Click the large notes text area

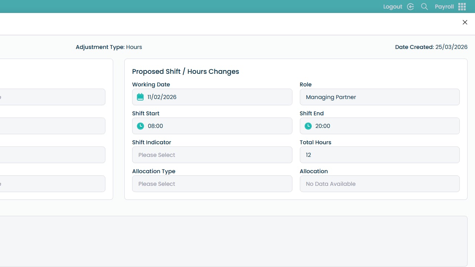tap(233, 241)
